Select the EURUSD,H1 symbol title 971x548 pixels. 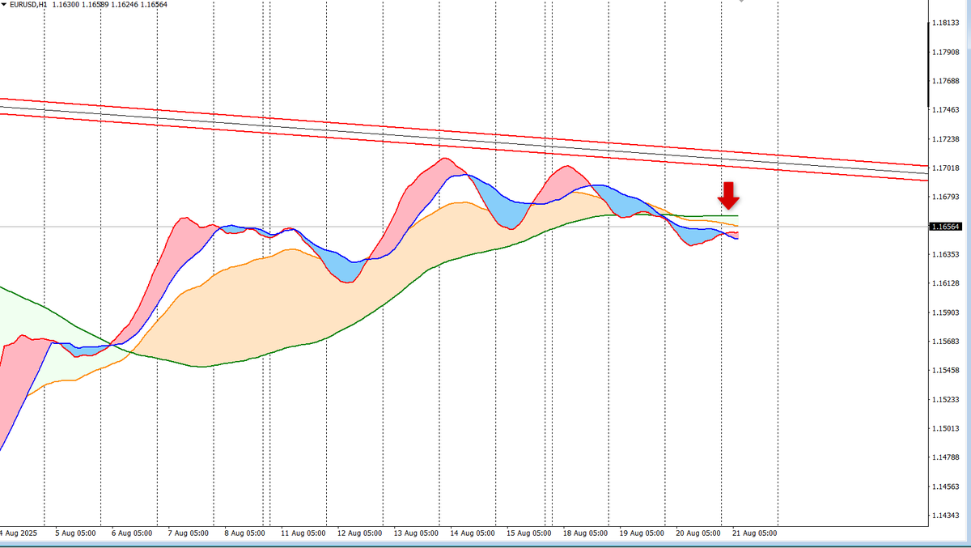click(28, 5)
